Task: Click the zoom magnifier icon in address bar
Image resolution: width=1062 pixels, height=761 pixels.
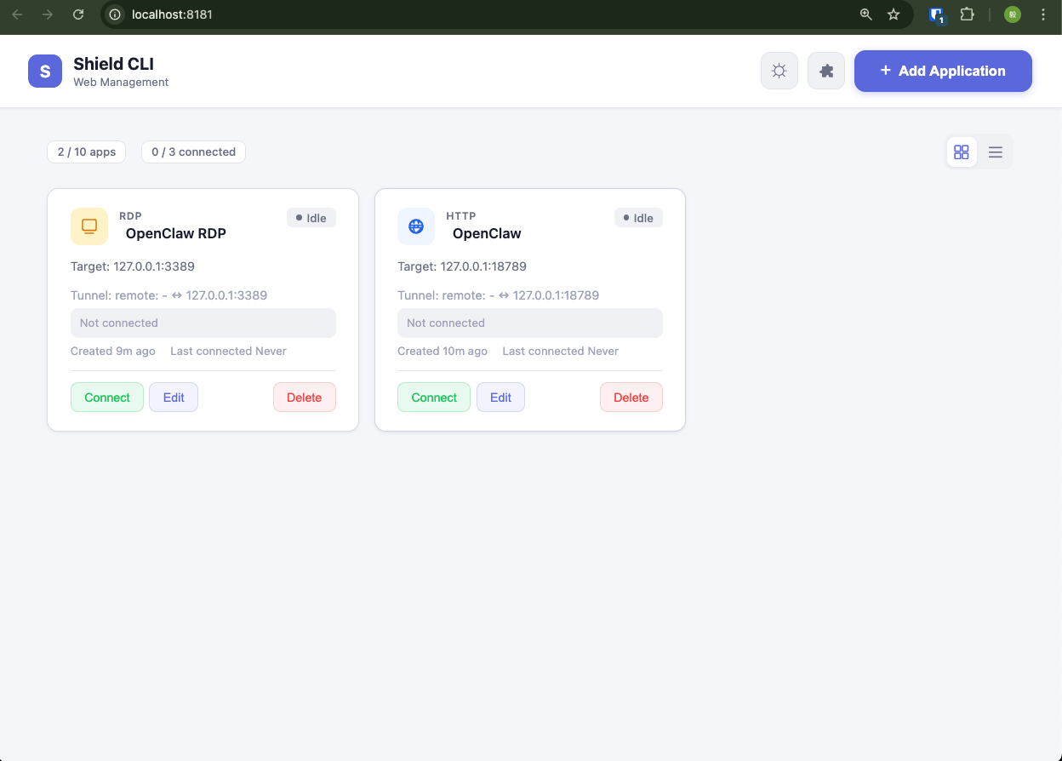Action: click(866, 14)
